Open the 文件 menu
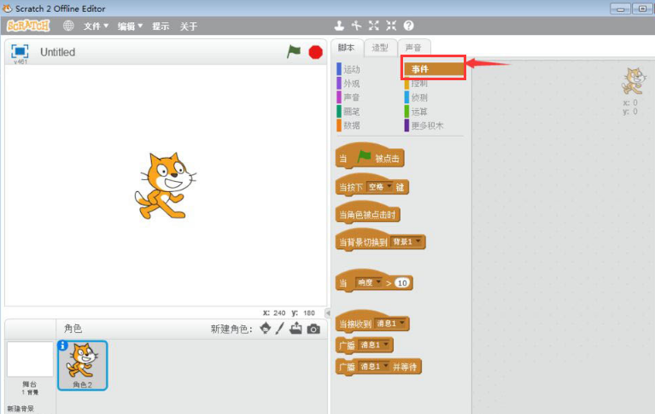The width and height of the screenshot is (655, 414). (x=96, y=26)
